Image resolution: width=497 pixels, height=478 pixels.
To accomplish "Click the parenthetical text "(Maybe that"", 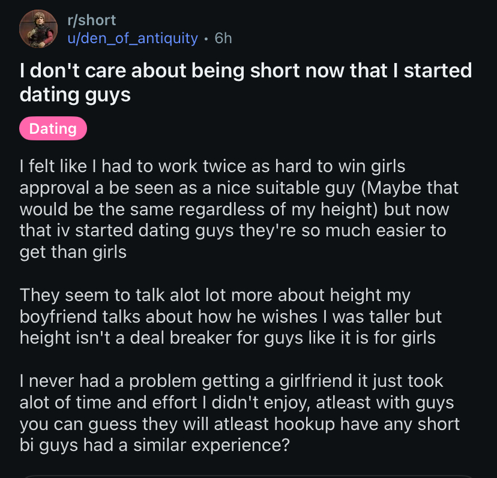I will [x=409, y=188].
